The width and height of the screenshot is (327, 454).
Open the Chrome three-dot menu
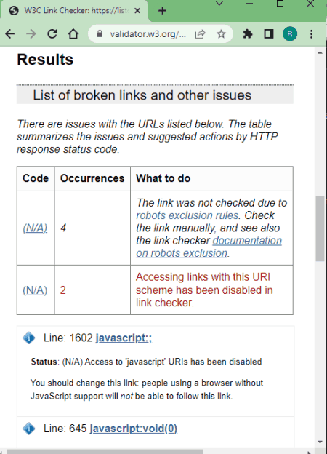pyautogui.click(x=312, y=34)
